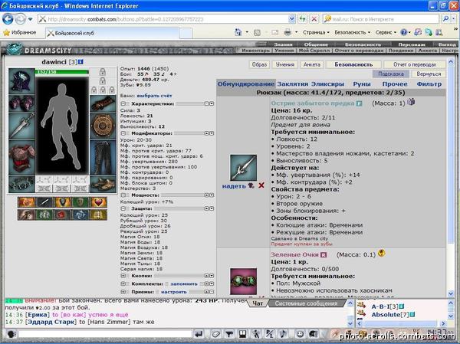This screenshot has height=344, width=460.
Task: Click the walking figure icon in chat toolbar
Action: click(x=256, y=334)
